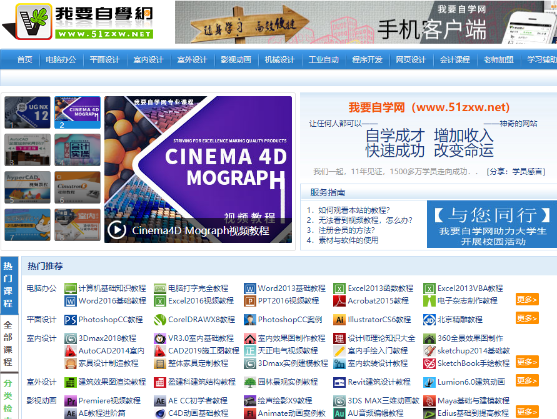Click the JD icon beside 北京精雕教程
The height and width of the screenshot is (419, 557).
click(x=429, y=320)
